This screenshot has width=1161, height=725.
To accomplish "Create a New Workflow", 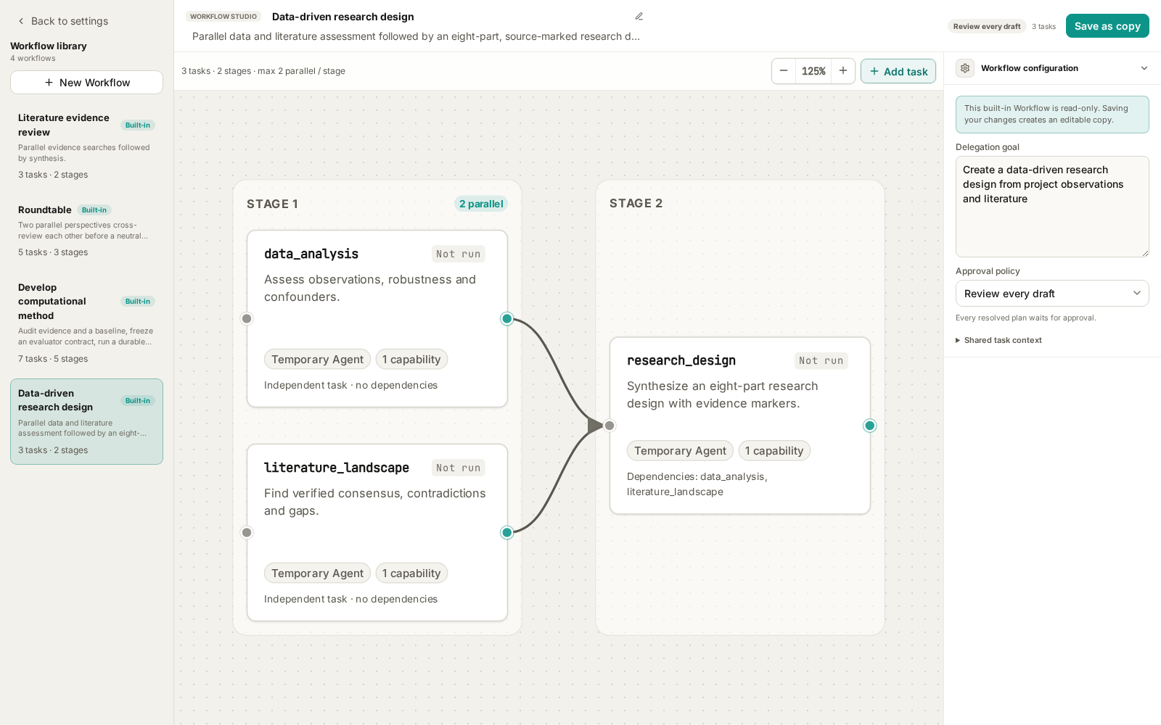I will 86,83.
